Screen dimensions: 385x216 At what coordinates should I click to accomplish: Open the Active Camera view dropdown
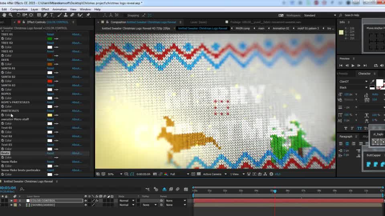(x=215, y=174)
